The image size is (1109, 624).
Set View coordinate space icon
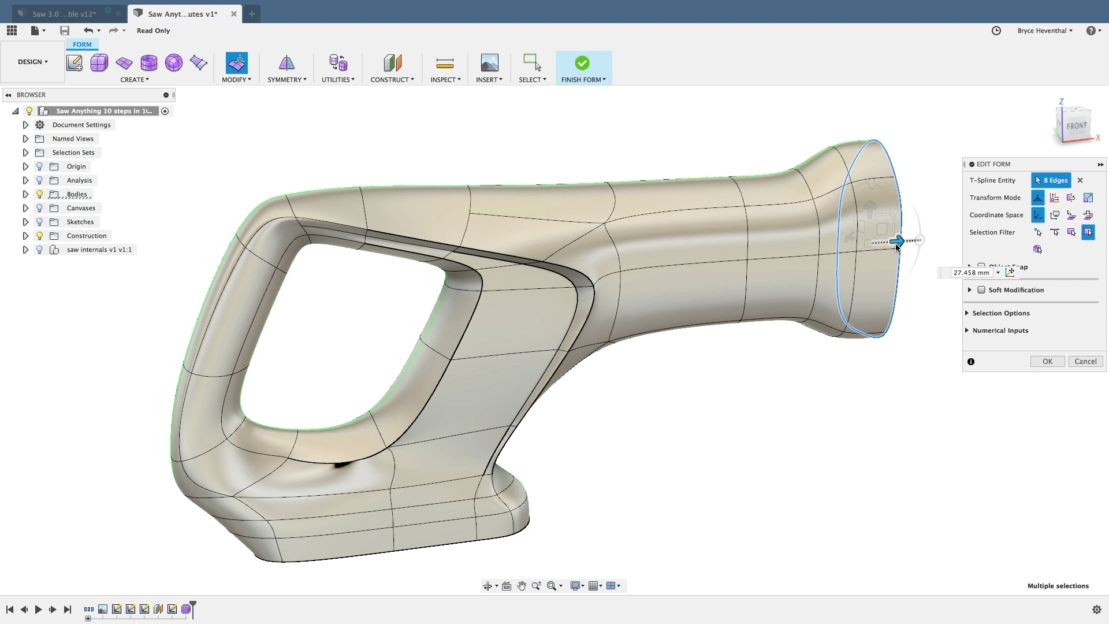(1054, 215)
